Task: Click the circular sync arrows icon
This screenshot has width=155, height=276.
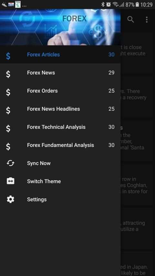Action: pyautogui.click(x=10, y=163)
